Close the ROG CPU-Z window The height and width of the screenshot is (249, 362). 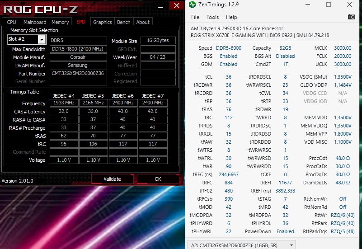[177, 5]
